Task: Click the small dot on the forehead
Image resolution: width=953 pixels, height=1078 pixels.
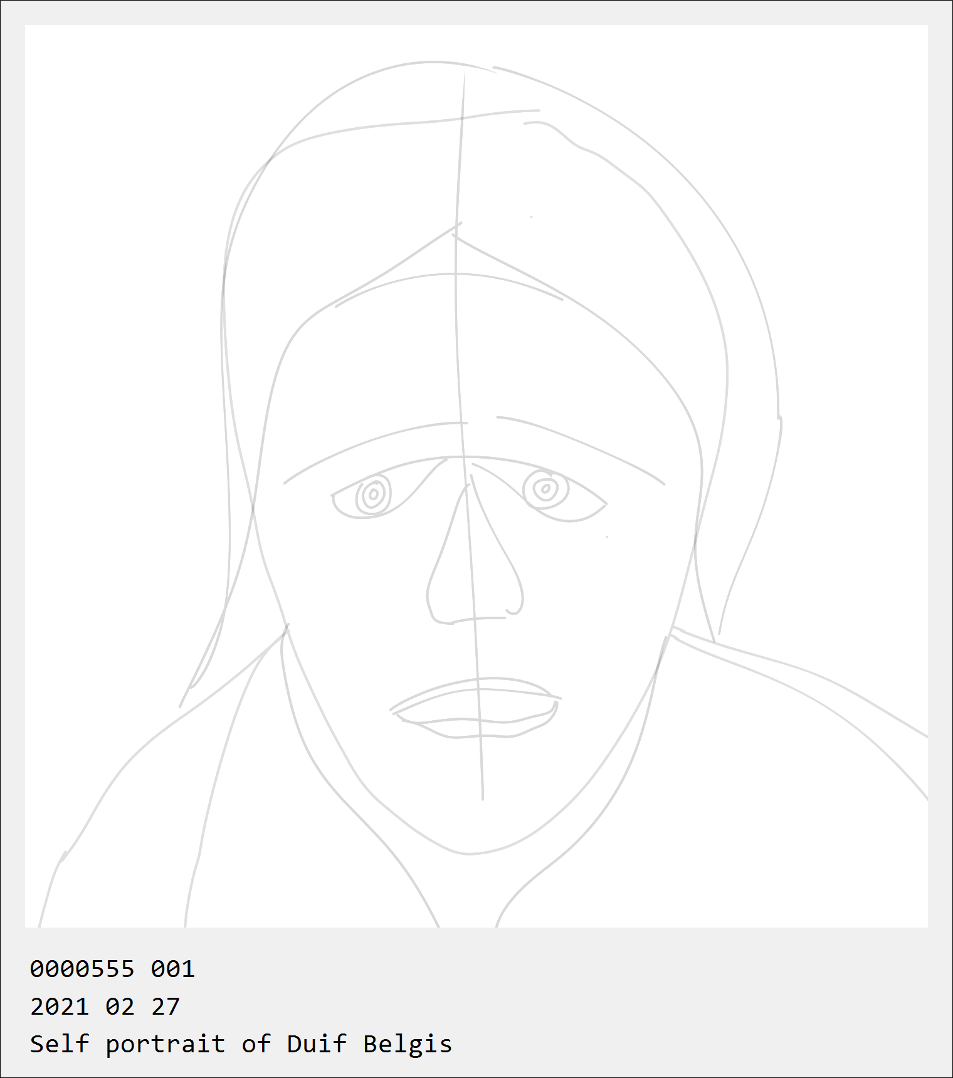Action: 532,217
